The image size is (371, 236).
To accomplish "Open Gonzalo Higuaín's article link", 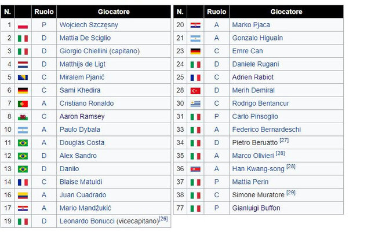I will tap(257, 38).
